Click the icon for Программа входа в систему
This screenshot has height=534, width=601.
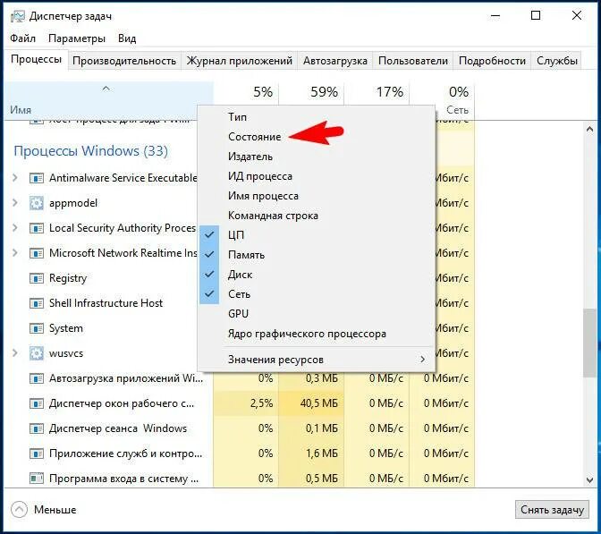(x=37, y=479)
